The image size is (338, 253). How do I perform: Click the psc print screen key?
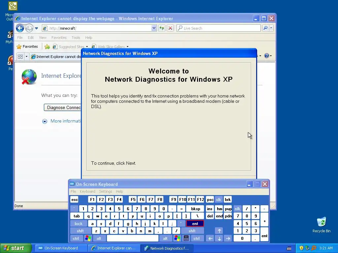(x=210, y=199)
